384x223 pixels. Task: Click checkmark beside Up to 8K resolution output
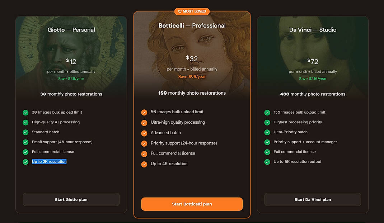tap(267, 162)
